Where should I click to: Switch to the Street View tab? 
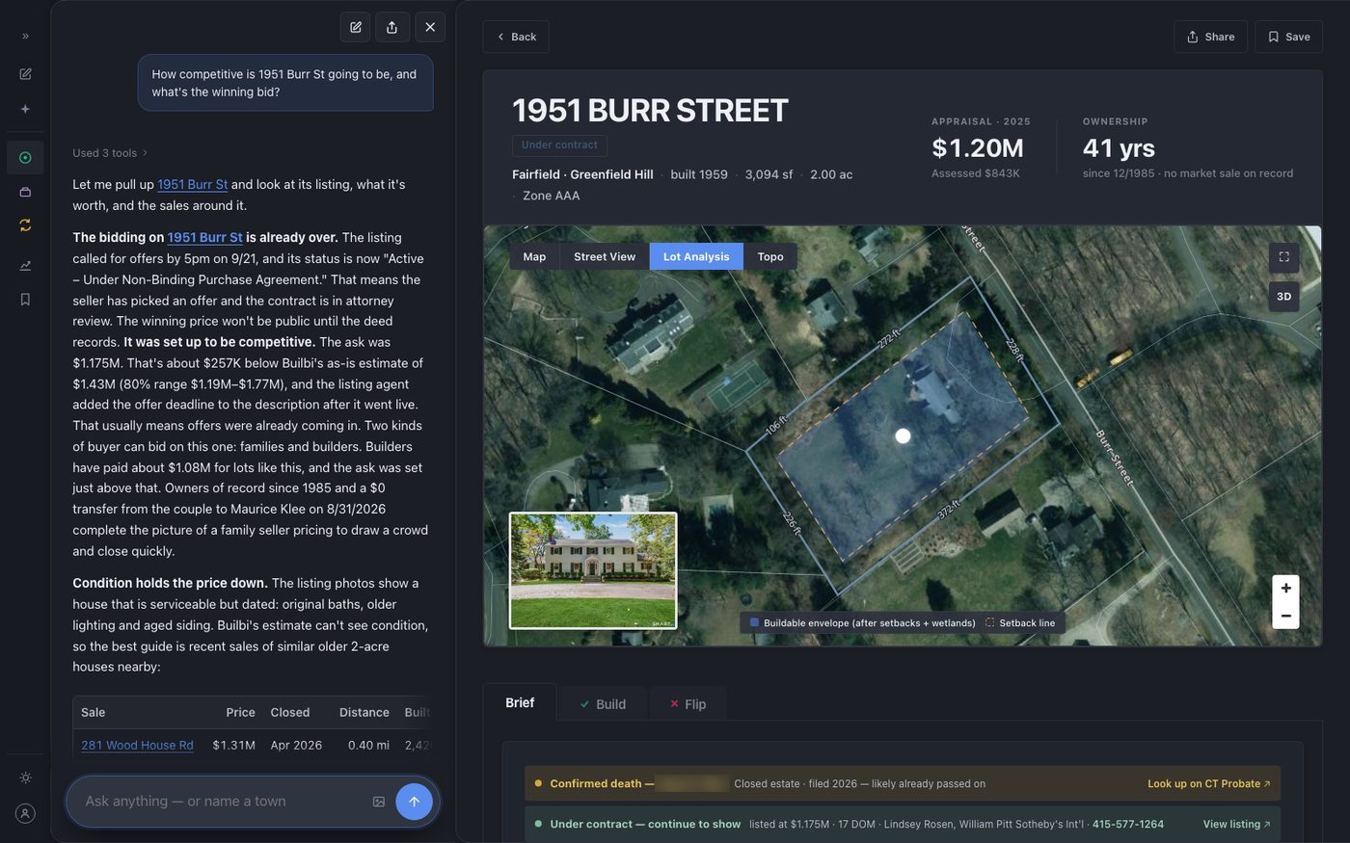coord(605,256)
